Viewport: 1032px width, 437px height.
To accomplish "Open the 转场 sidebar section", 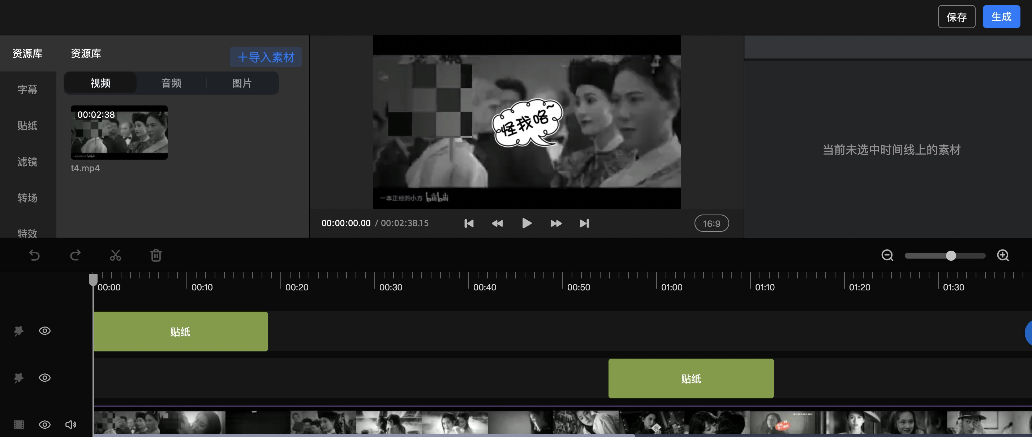I will [27, 198].
